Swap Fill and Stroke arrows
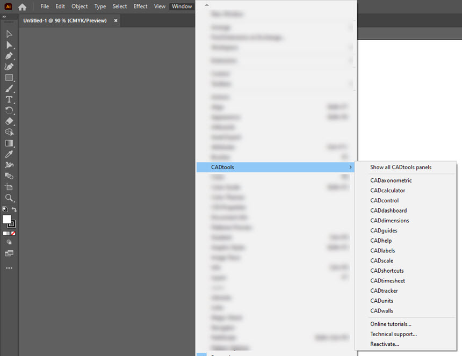The image size is (462, 356). click(14, 209)
